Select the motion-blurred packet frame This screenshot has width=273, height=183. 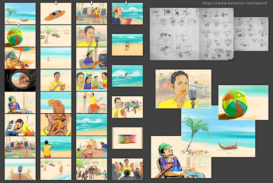point(127,138)
